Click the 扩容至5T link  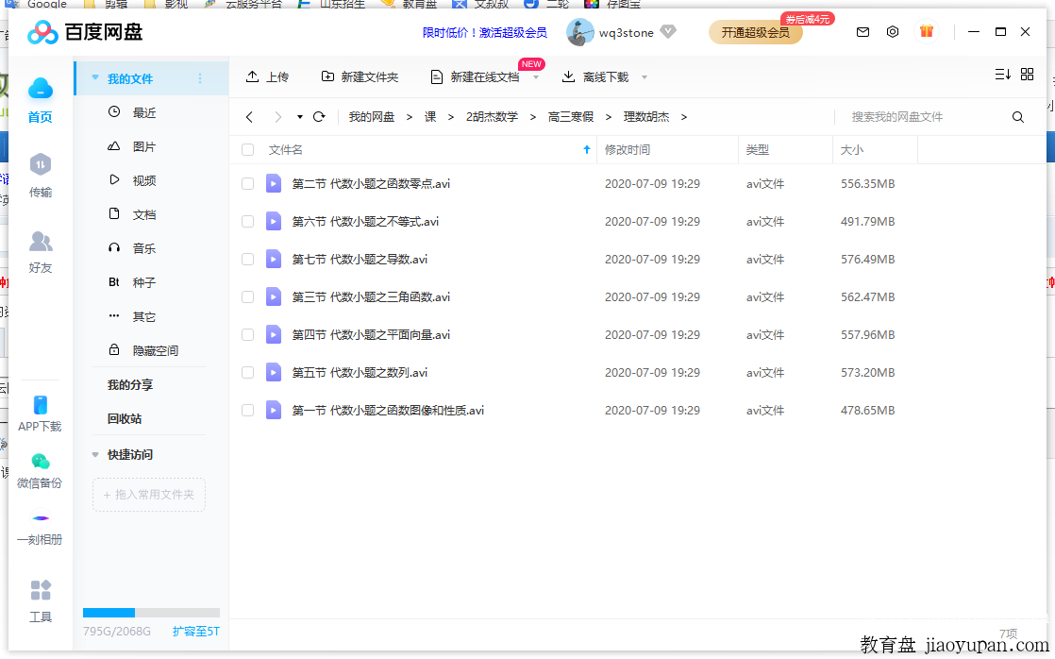click(195, 631)
